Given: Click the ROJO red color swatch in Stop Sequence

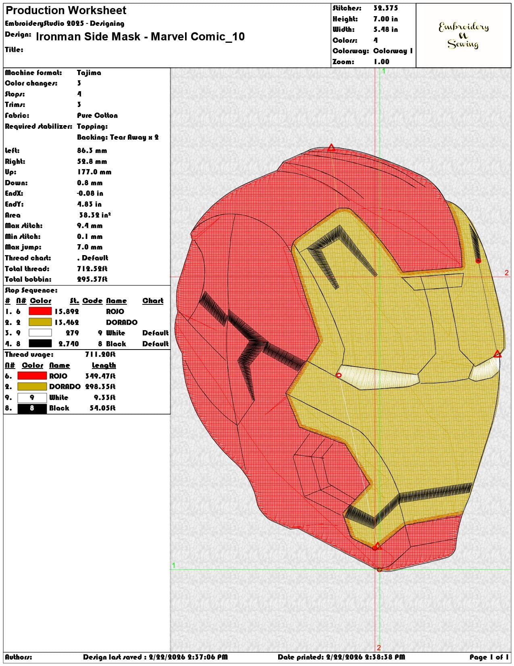Looking at the screenshot, I should pos(40,311).
